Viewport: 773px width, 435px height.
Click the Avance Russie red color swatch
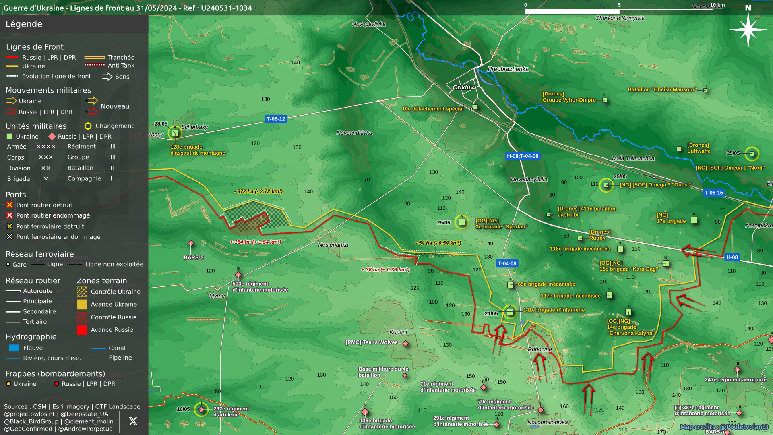pos(82,330)
